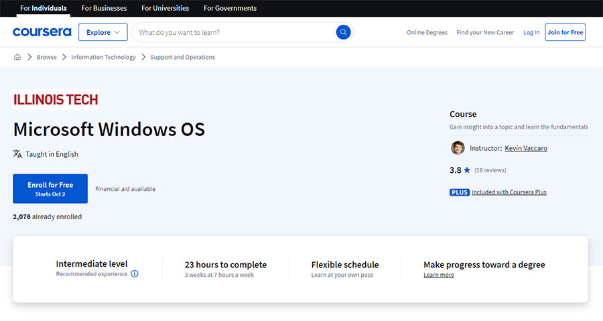Image resolution: width=603 pixels, height=321 pixels.
Task: Click the Illinois Tech logo
Action: pyautogui.click(x=56, y=100)
